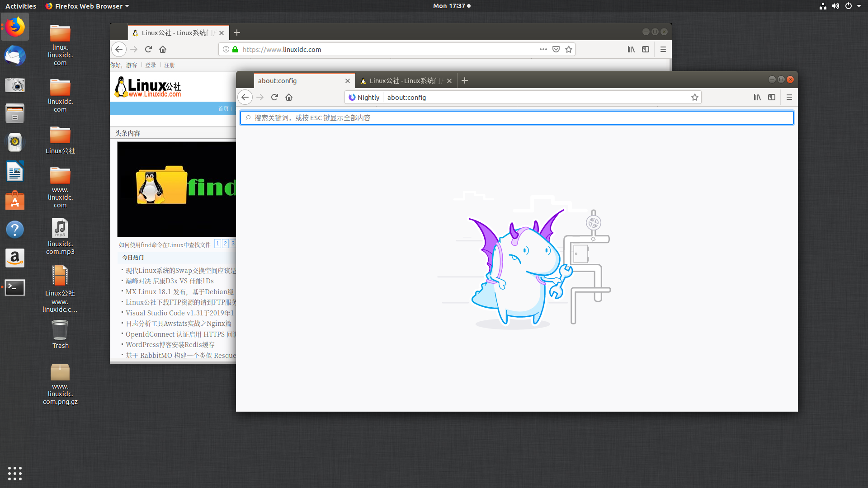The width and height of the screenshot is (868, 488).
Task: Click Forward arrow in about:config window
Action: (x=260, y=97)
